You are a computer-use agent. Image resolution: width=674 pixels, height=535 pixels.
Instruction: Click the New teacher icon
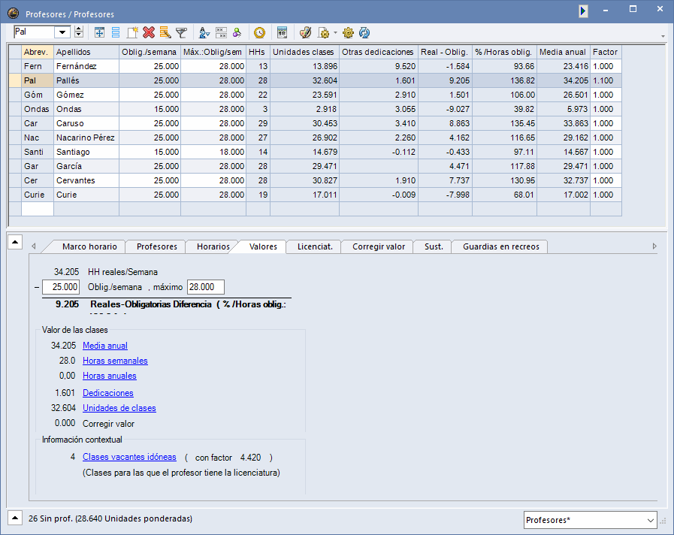pyautogui.click(x=132, y=32)
